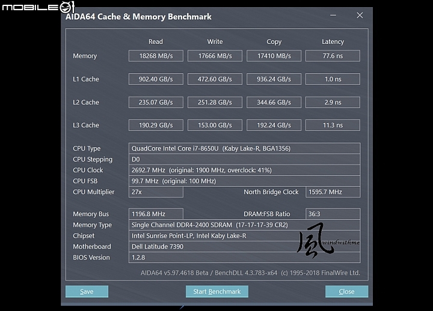This screenshot has width=433, height=311.
Task: Select L3 Cache Latency 11.3 ns
Action: pos(333,125)
